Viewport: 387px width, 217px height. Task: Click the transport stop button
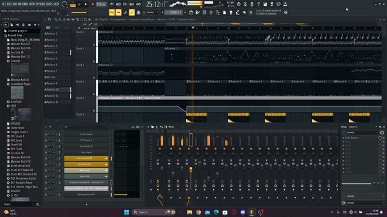pos(86,4)
